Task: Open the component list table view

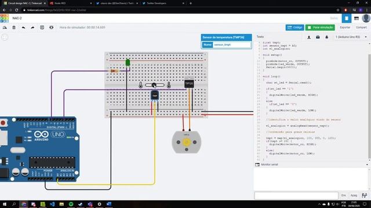Action: coord(357,18)
